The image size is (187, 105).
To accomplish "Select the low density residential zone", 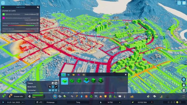I will click(65, 81).
